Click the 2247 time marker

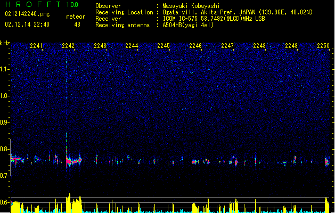[x=227, y=46]
